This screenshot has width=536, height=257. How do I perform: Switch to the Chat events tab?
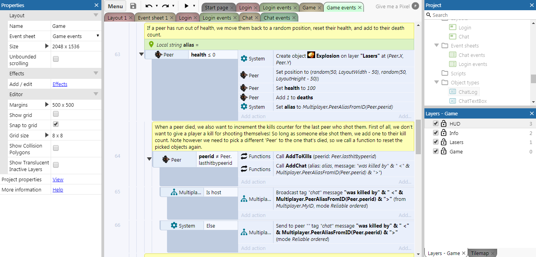277,18
